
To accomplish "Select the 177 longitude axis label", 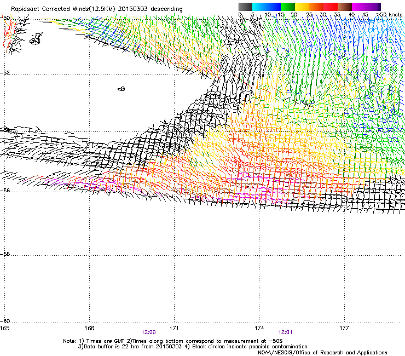I will point(344,328).
